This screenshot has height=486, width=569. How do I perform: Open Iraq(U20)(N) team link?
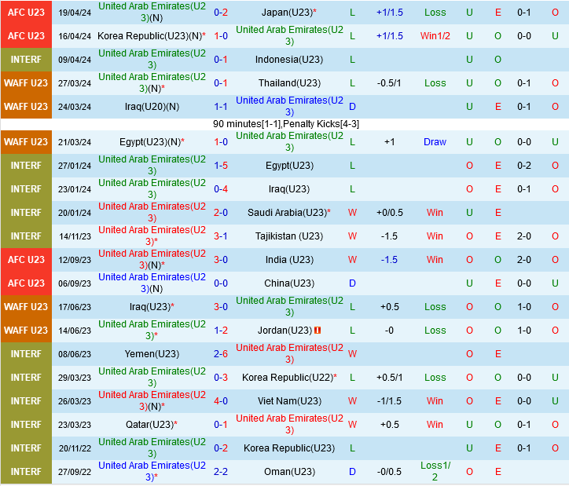152,107
